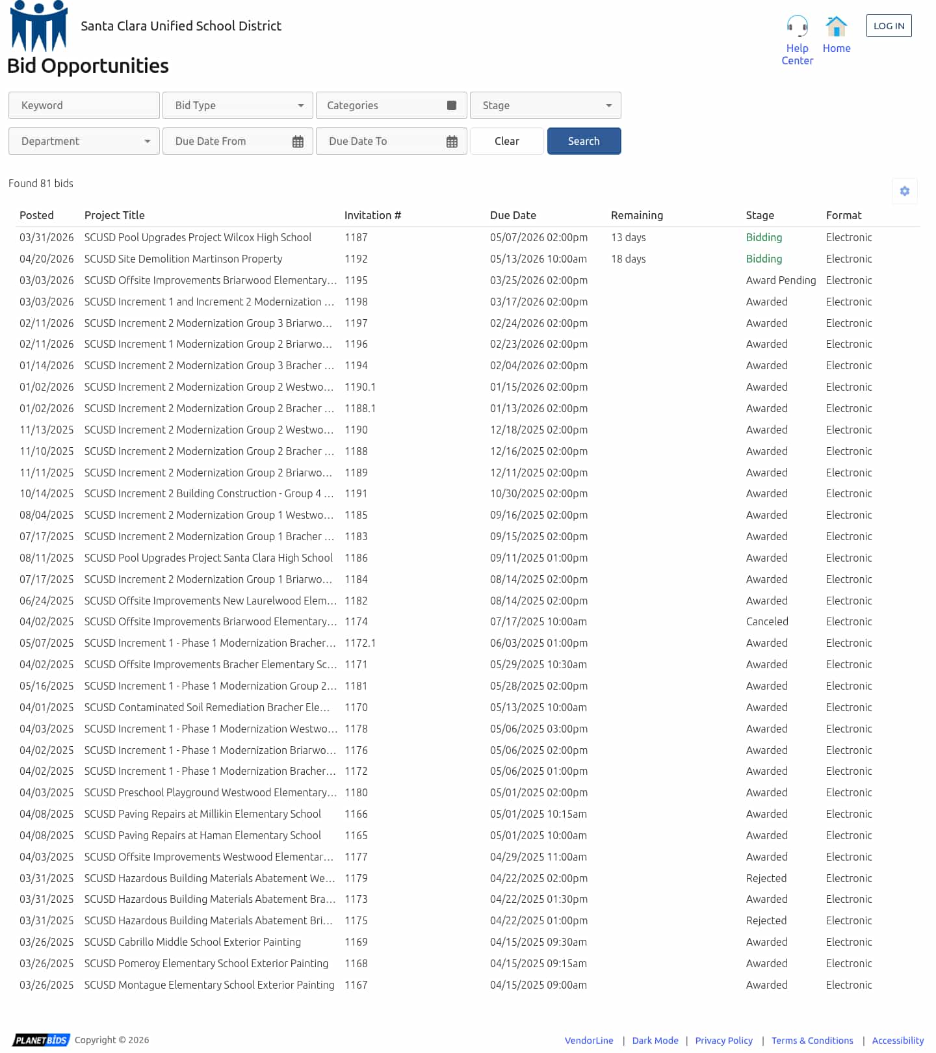Sort by the Project Title column header
Image resolution: width=936 pixels, height=1053 pixels.
tap(114, 215)
